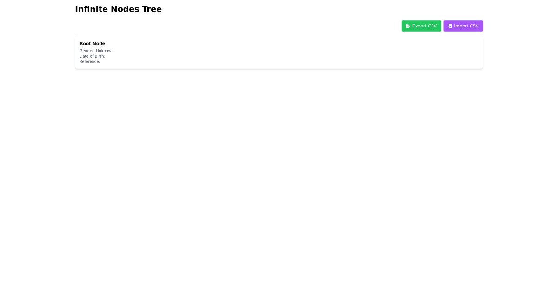Click the CSV import glyph in the toolbar
This screenshot has width=558, height=293.
click(x=450, y=26)
